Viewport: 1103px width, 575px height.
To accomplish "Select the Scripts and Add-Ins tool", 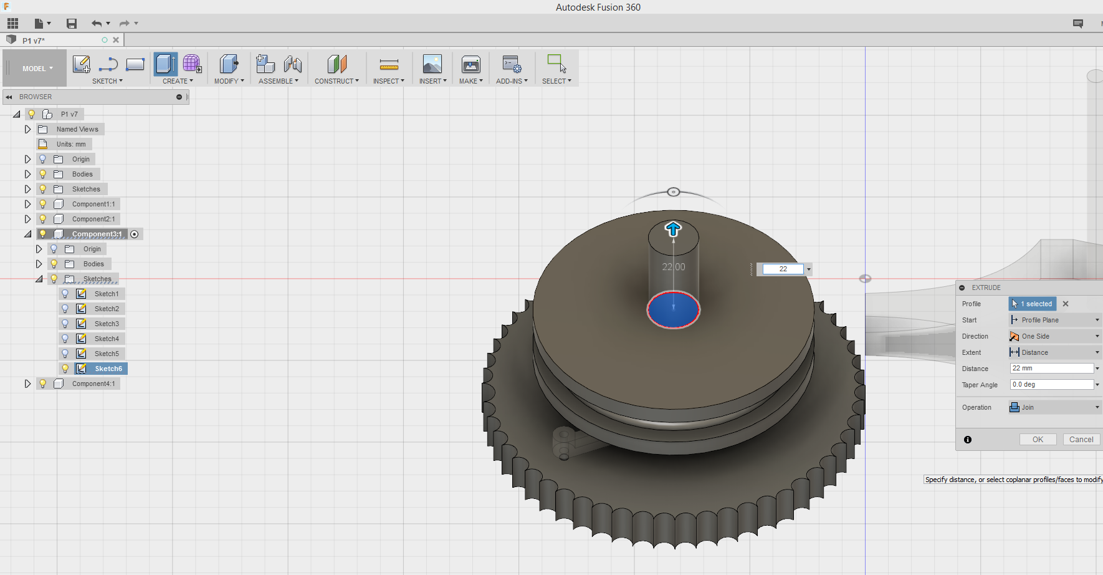I will point(512,64).
